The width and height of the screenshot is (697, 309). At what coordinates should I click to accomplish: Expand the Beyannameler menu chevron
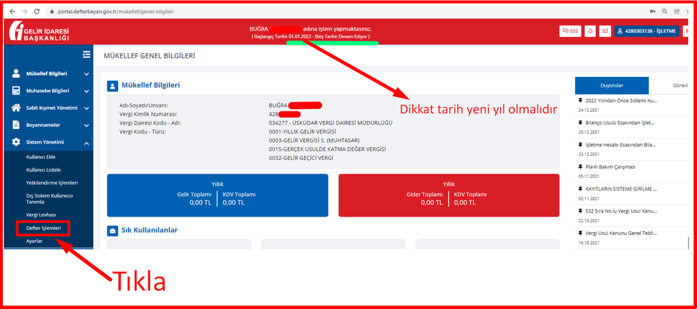[x=86, y=125]
